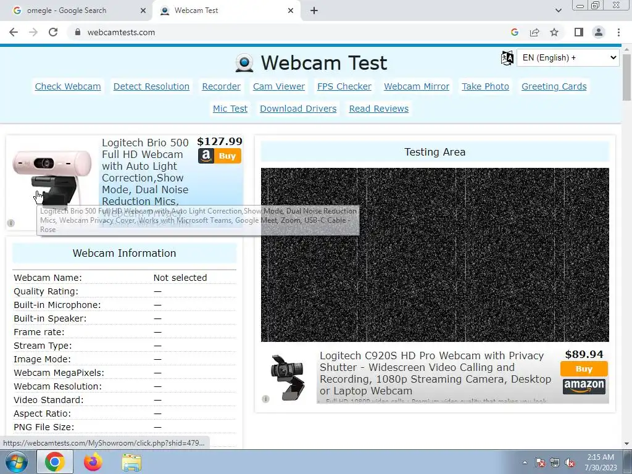Click amazon logo on C920S ad
Viewport: 632px width, 474px height.
(584, 386)
